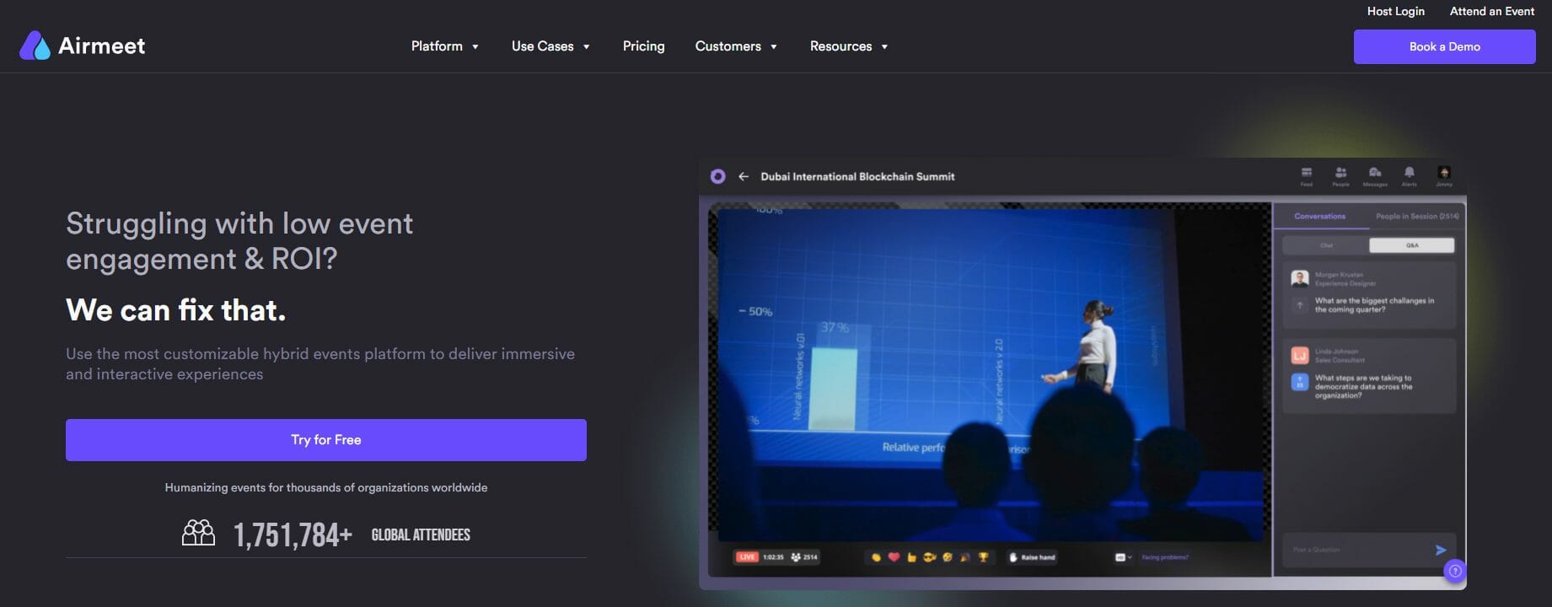Click the red LIVE badge
The image size is (1552, 607).
747,557
